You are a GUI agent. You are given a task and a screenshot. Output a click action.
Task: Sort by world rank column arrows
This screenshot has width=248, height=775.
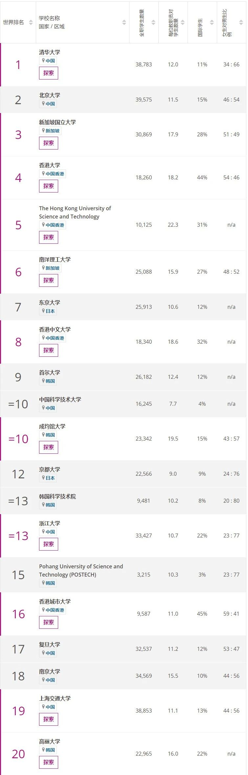pos(31,22)
